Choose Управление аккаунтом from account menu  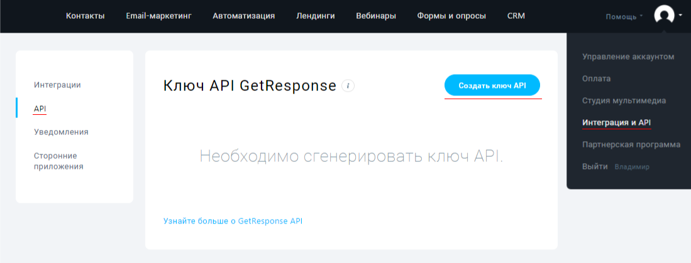pos(628,56)
